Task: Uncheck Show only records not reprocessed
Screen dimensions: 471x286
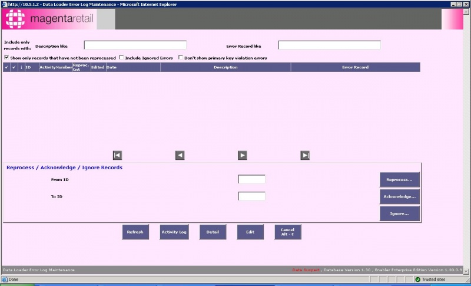Action: [6, 57]
